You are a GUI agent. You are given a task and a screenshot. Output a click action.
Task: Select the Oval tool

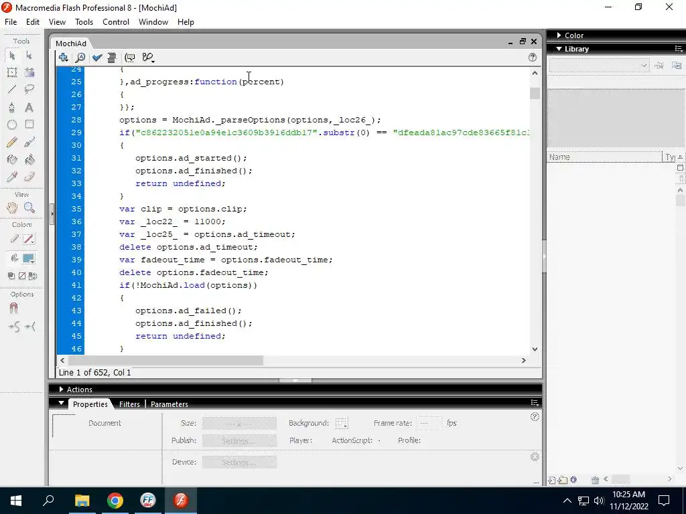(12, 124)
